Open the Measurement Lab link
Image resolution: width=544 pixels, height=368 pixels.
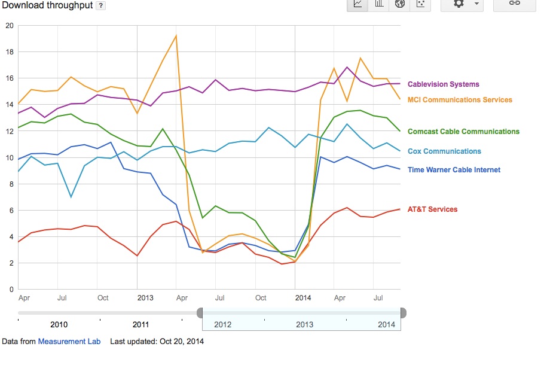(69, 341)
